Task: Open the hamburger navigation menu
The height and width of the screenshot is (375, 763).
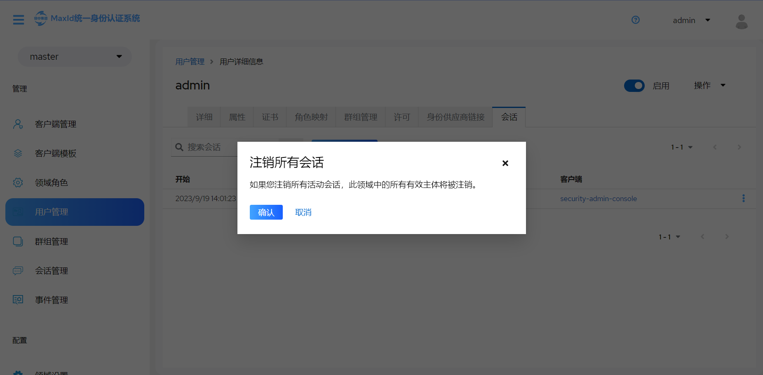Action: pyautogui.click(x=19, y=20)
